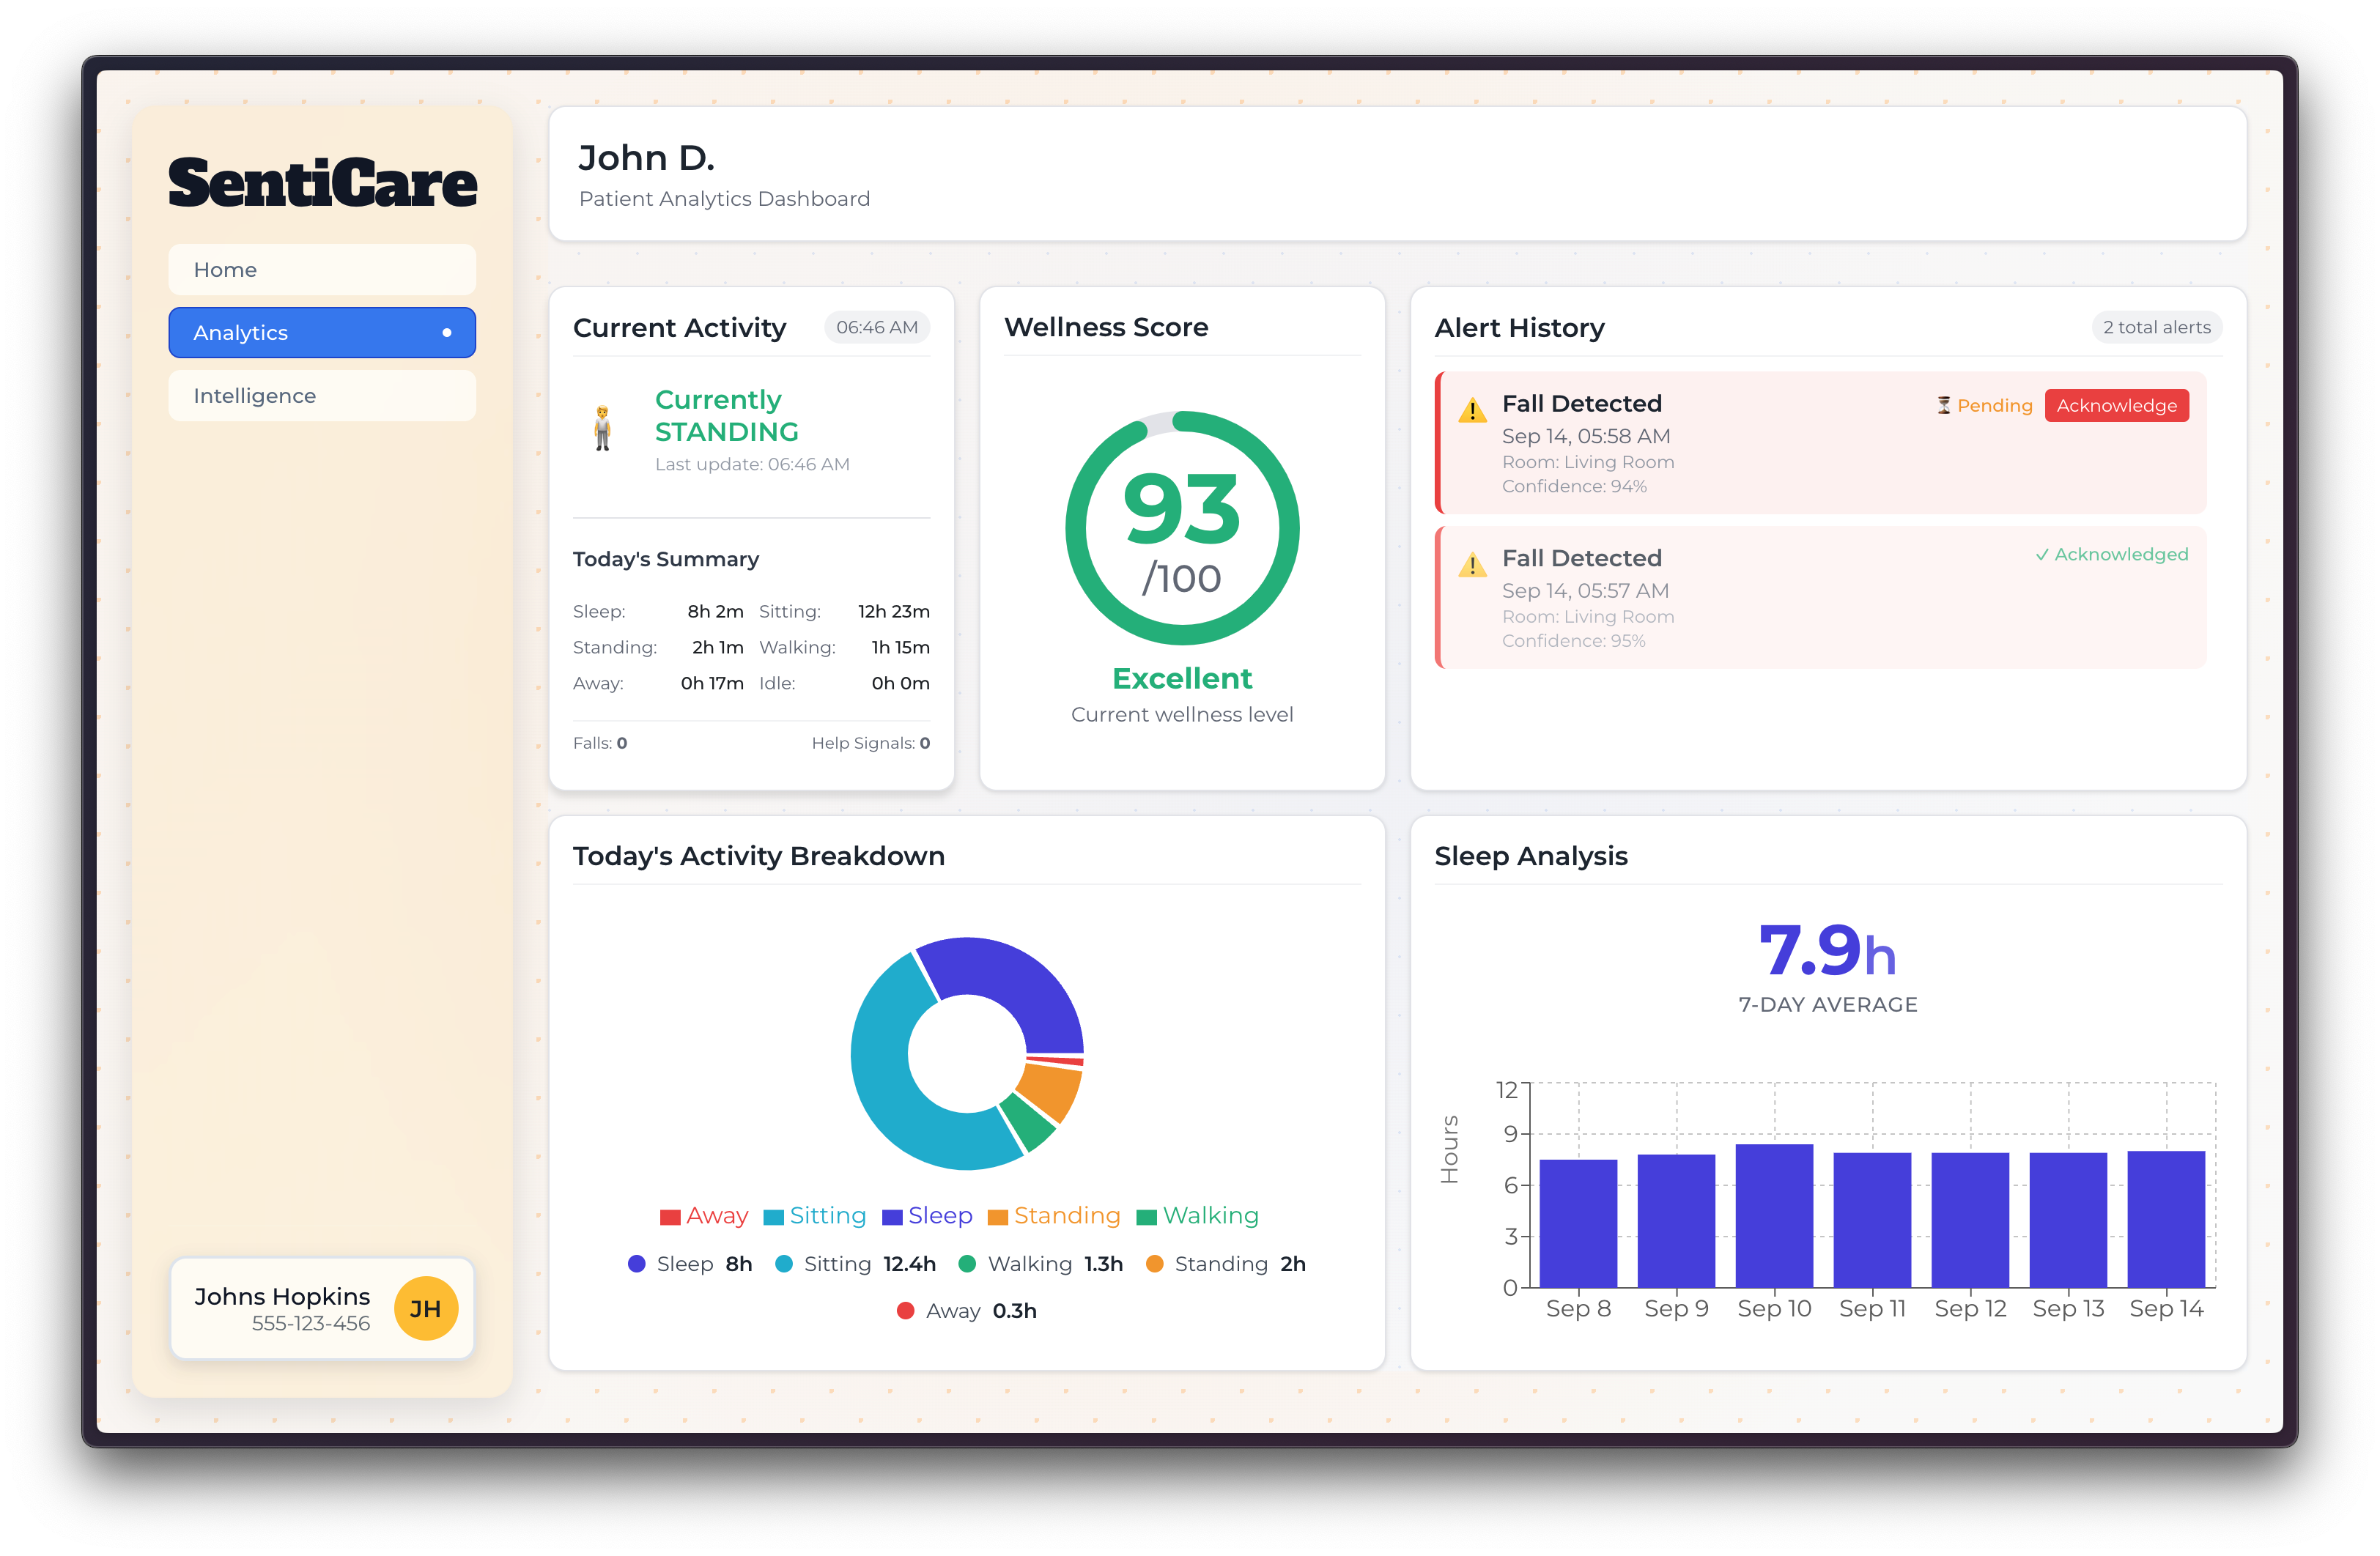Toggle the Standing series in chart legend
The width and height of the screenshot is (2380, 1556).
pos(1054,1216)
